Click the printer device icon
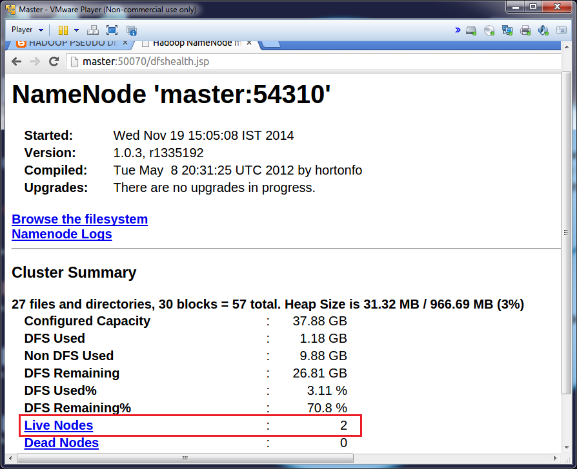 click(524, 30)
